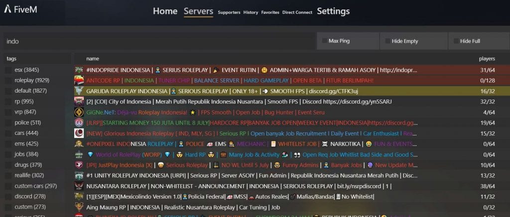Image resolution: width=510 pixels, height=217 pixels.
Task: Select the GiGNe.NeT Déjà-vu Roleplay server name
Action: 205,112
